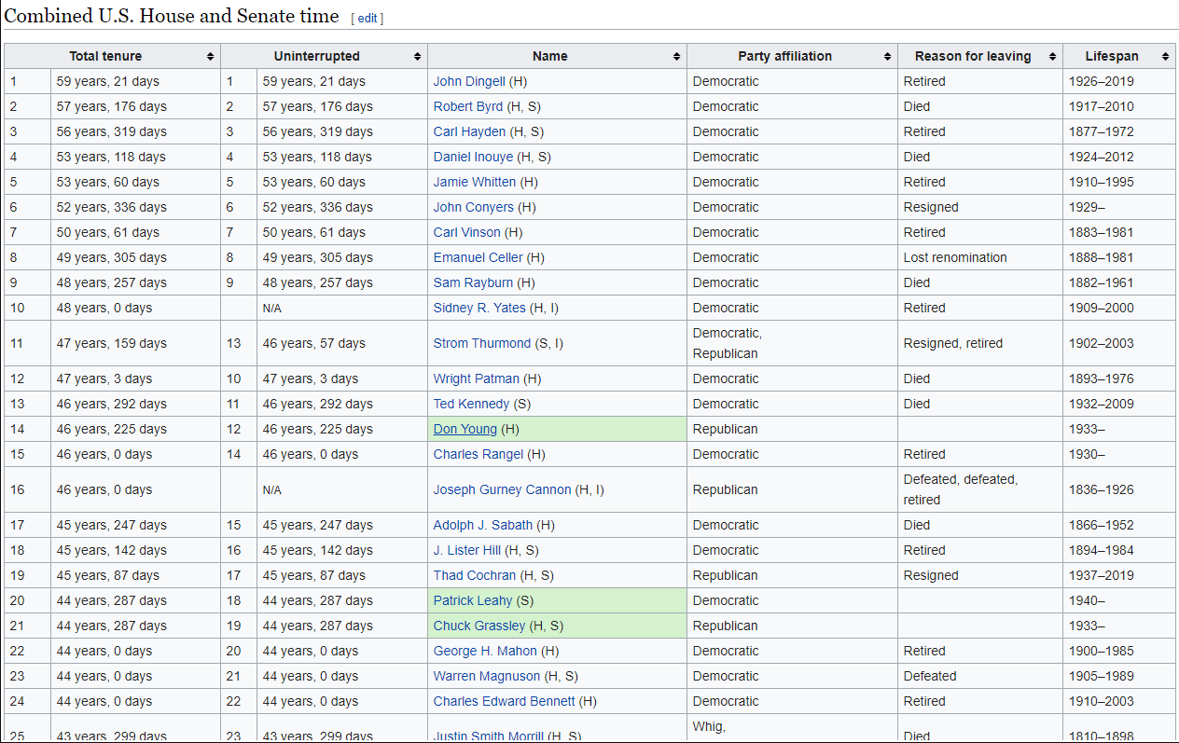
Task: Open Patrick Leahy article link
Action: [x=473, y=600]
